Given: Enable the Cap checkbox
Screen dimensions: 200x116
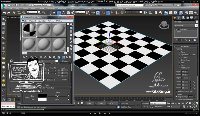Looking at the screenshot, I should pyautogui.click(x=190, y=55).
